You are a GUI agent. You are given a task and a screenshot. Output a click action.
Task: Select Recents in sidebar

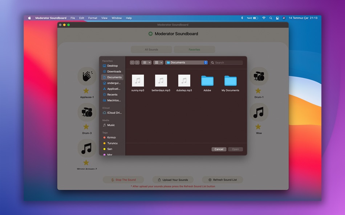tap(112, 94)
